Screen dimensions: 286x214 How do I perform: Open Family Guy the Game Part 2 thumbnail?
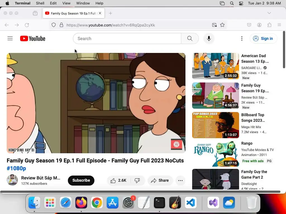click(x=216, y=179)
